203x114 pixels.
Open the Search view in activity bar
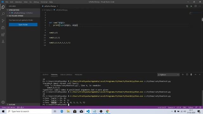pyautogui.click(x=3, y=14)
